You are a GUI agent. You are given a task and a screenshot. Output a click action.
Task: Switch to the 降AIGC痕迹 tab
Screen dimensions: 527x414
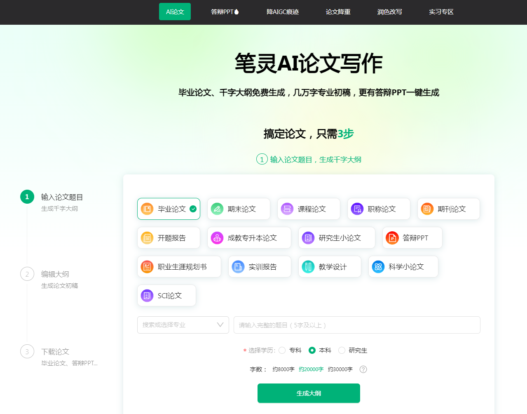pos(283,12)
